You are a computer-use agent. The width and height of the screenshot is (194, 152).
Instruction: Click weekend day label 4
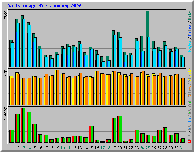point(30,148)
